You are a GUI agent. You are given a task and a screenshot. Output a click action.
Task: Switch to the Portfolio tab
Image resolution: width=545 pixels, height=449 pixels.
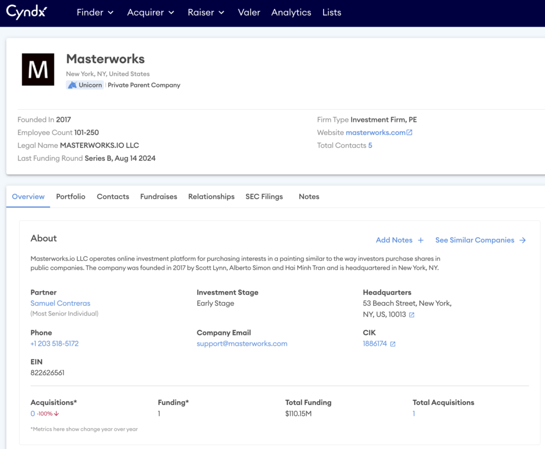pyautogui.click(x=71, y=197)
